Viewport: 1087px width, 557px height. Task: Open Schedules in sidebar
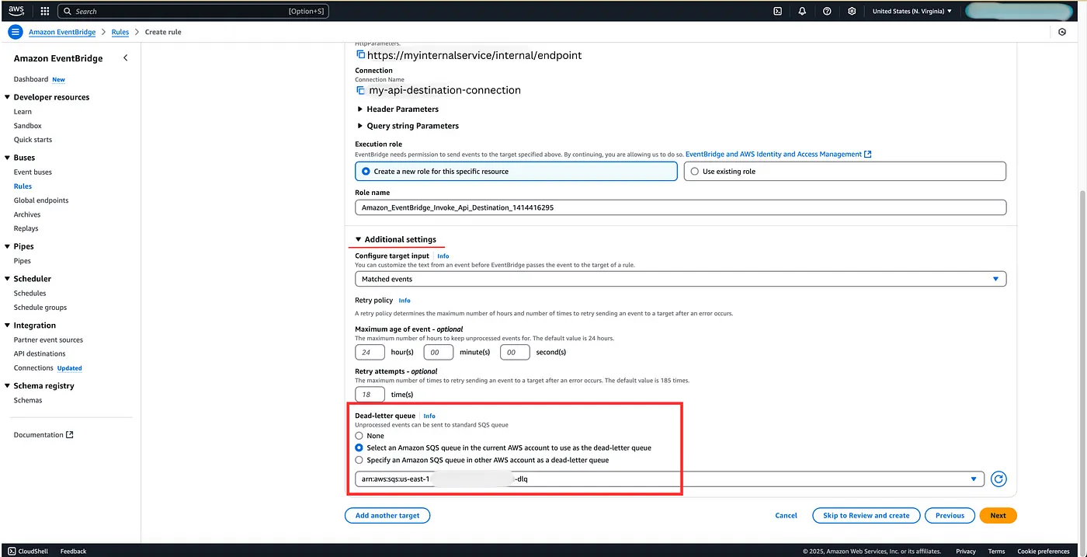point(30,294)
